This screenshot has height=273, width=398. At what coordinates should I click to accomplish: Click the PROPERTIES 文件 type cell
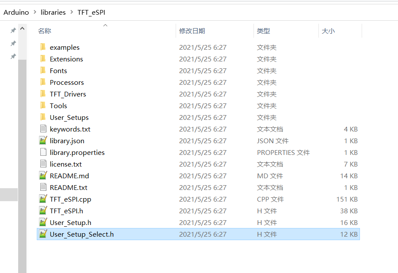pos(283,152)
